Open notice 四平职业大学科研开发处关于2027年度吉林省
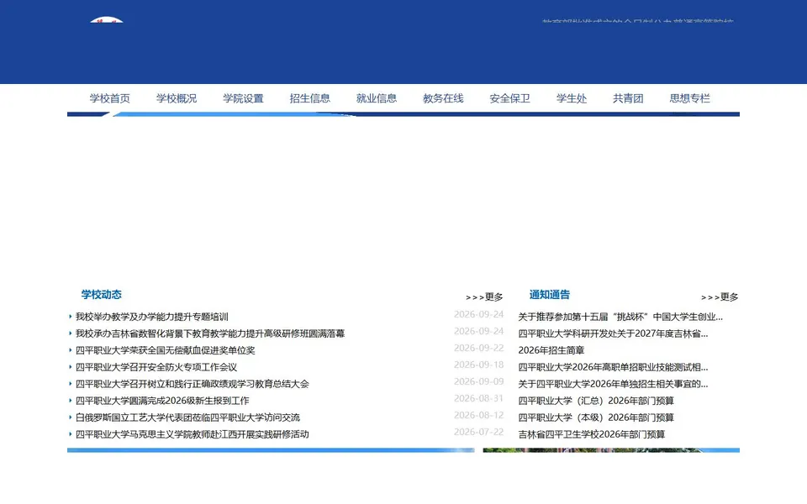The height and width of the screenshot is (504, 807). point(613,333)
